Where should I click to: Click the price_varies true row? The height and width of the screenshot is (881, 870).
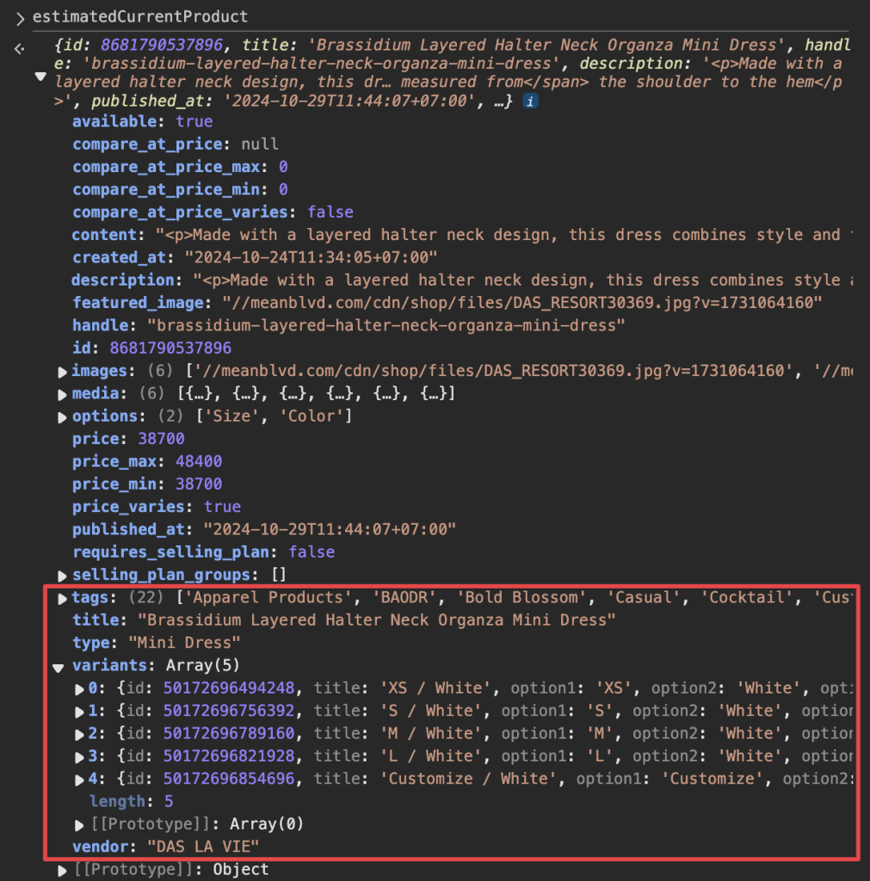point(157,507)
